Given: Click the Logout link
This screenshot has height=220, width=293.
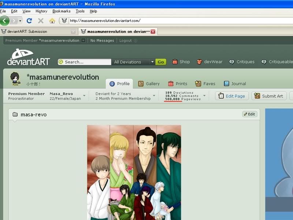Looking at the screenshot, I should click(x=125, y=40).
